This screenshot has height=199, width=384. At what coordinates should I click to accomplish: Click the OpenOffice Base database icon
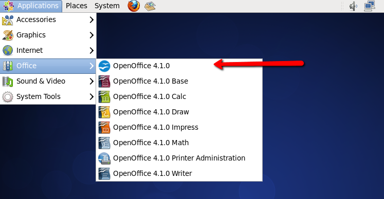click(x=104, y=82)
